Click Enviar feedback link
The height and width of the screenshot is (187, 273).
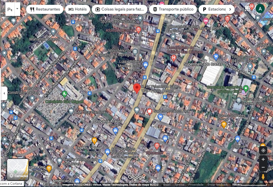coord(217,184)
